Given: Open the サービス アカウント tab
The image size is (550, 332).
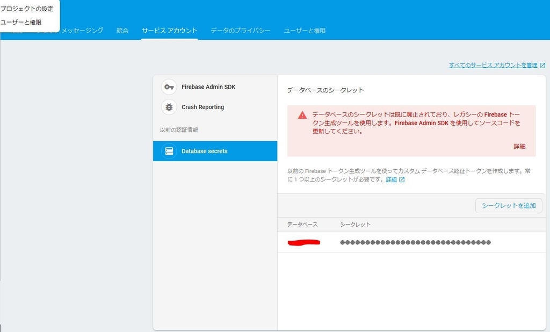Looking at the screenshot, I should coord(169,31).
